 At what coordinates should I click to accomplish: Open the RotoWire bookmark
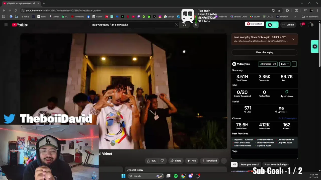coord(282,17)
